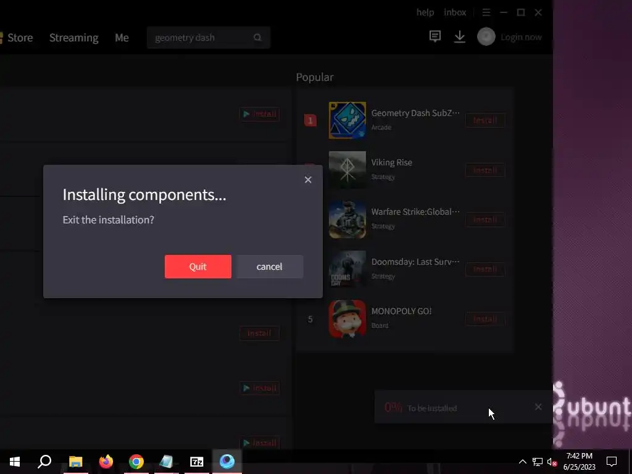Click the muted volume tray icon
Image resolution: width=632 pixels, height=474 pixels.
pos(552,462)
